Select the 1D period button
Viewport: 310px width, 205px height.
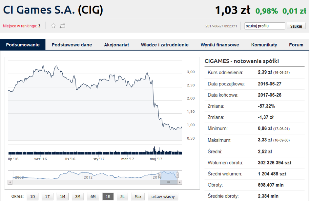coord(32,196)
